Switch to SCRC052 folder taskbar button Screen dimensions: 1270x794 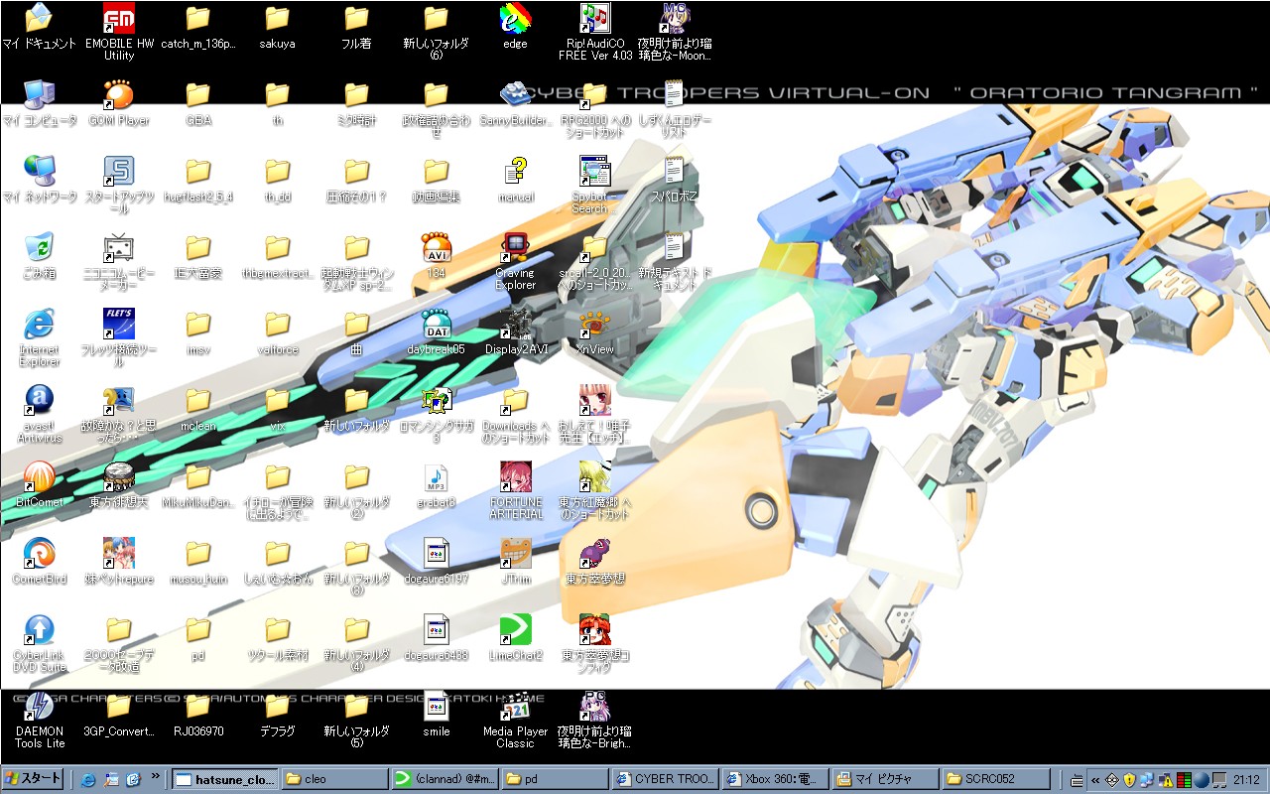(x=995, y=779)
